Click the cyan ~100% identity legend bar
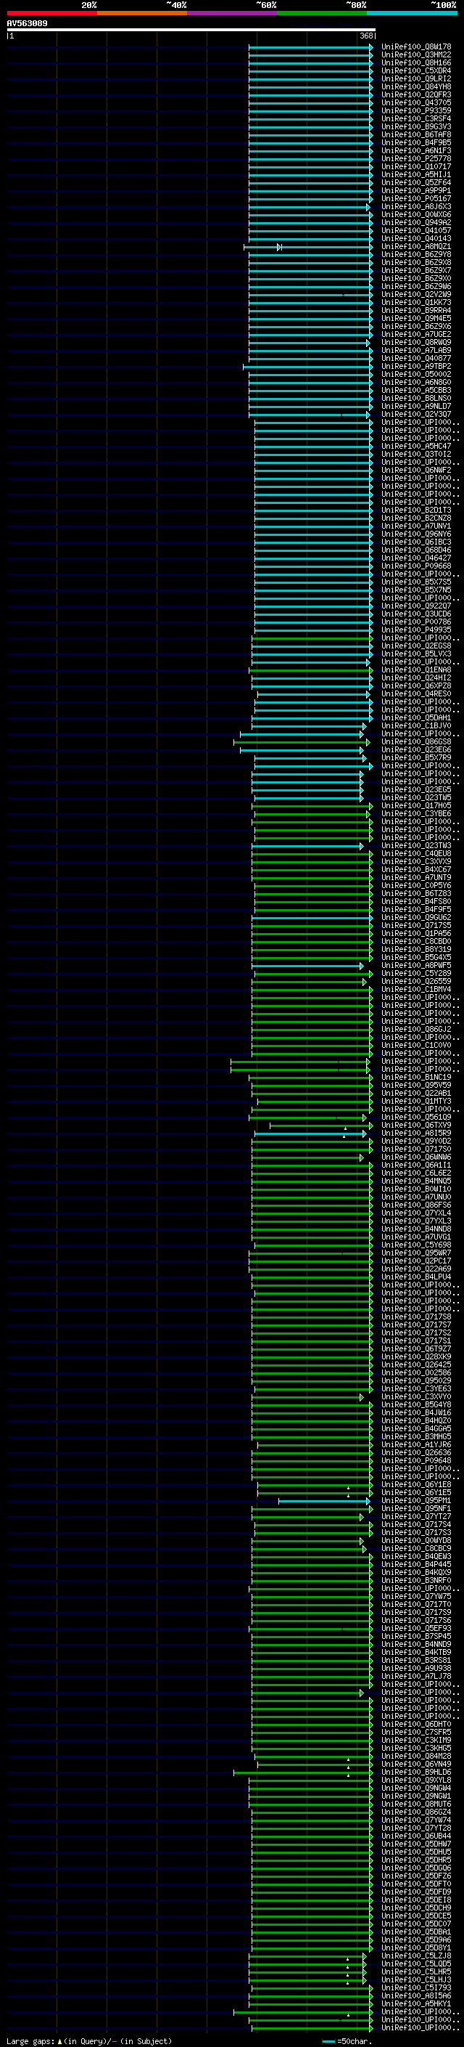The height and width of the screenshot is (2047, 464). (412, 13)
